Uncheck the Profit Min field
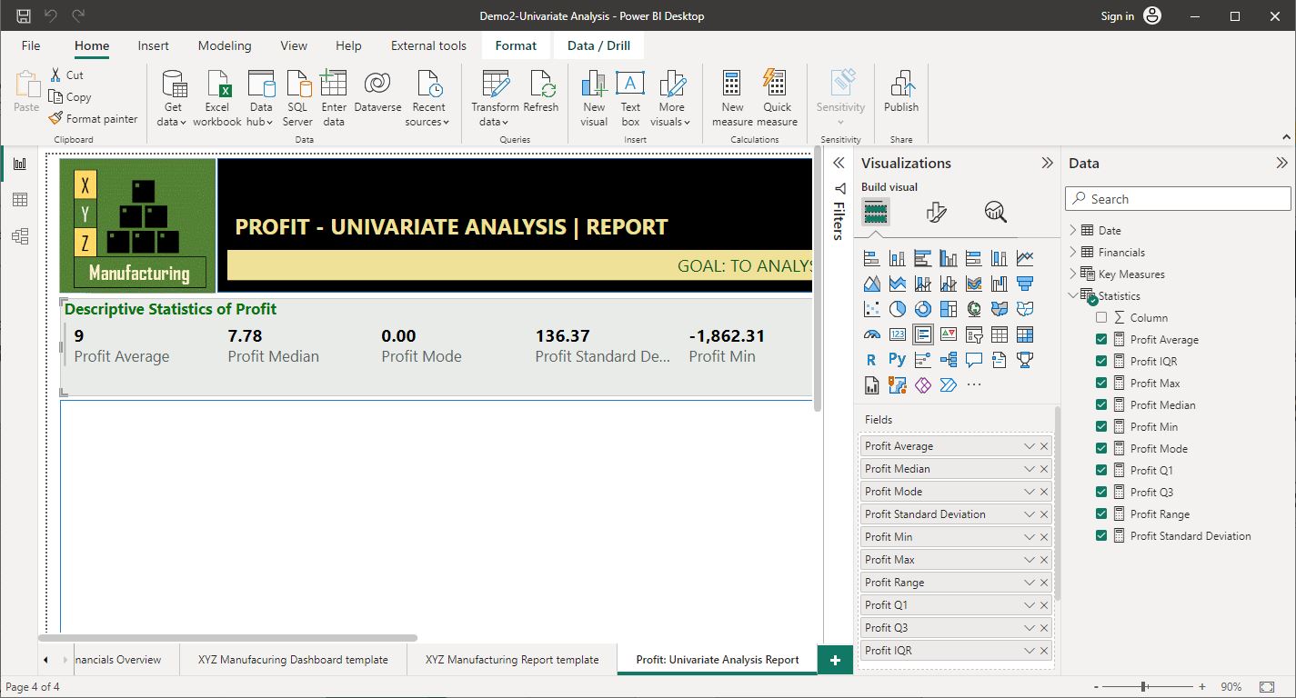This screenshot has height=698, width=1296. pyautogui.click(x=1101, y=427)
